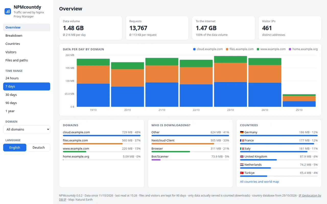The height and width of the screenshot is (204, 327).
Task: Switch language to Deutsch
Action: point(39,148)
